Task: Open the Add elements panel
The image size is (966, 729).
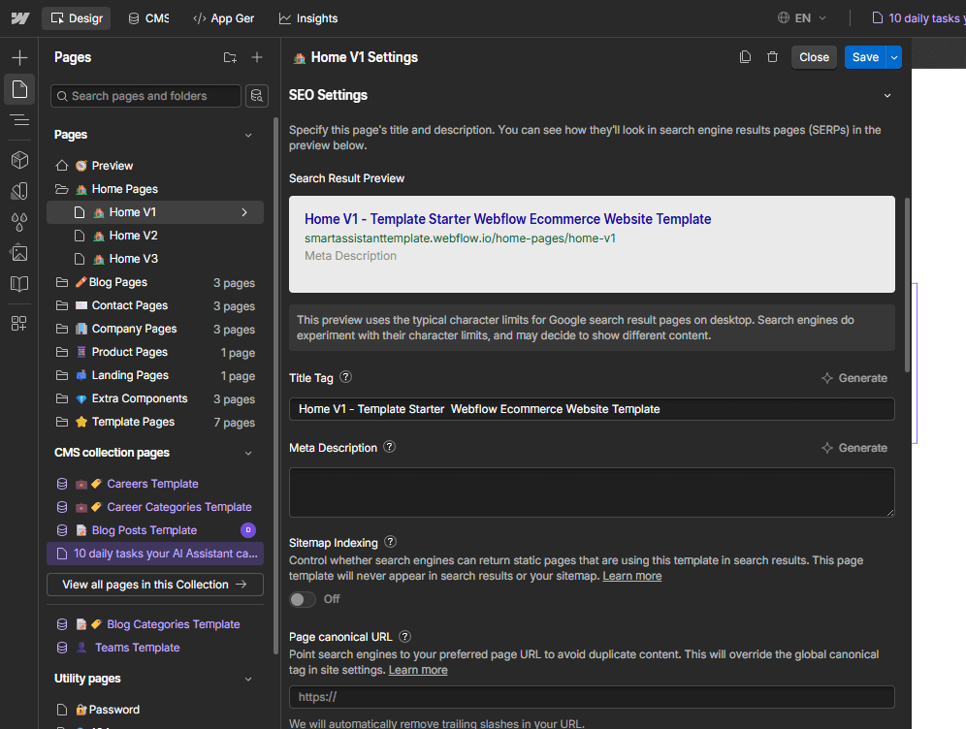Action: [19, 58]
